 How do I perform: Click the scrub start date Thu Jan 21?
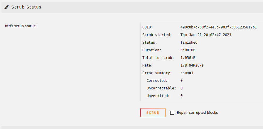[191, 35]
